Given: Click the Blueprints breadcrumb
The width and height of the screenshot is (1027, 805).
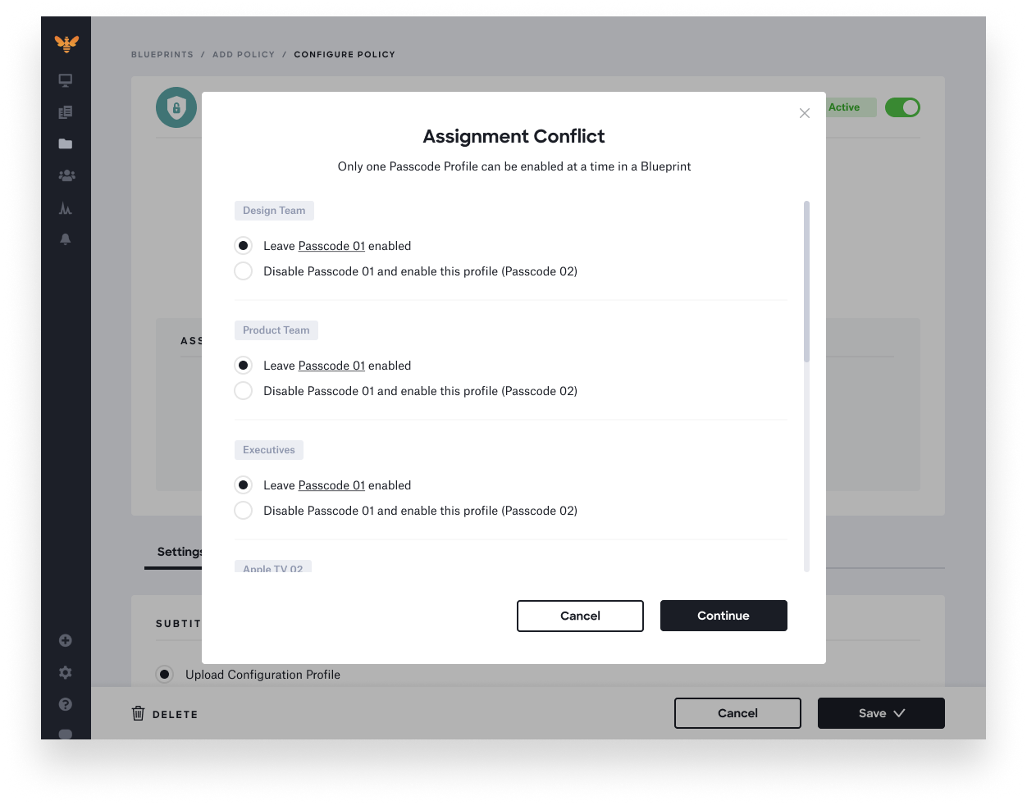Looking at the screenshot, I should (162, 54).
